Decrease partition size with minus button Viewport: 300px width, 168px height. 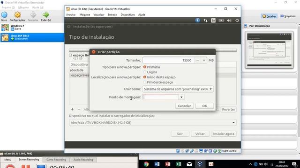tap(198, 60)
